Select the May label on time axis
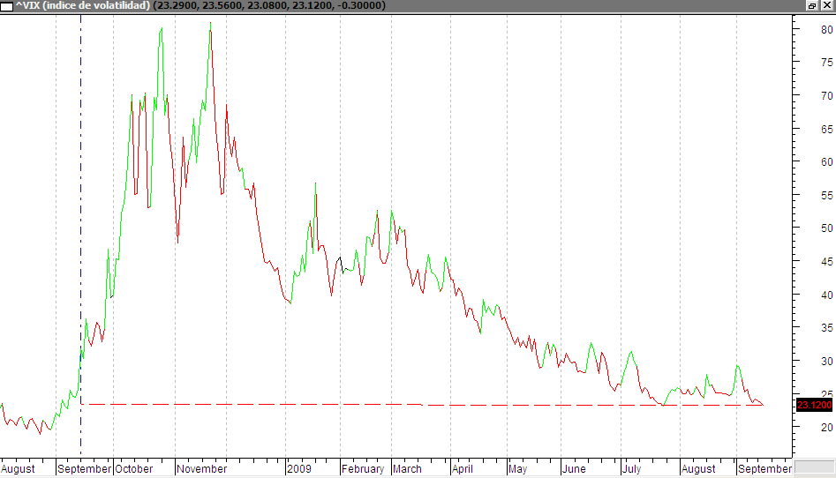 click(x=517, y=469)
